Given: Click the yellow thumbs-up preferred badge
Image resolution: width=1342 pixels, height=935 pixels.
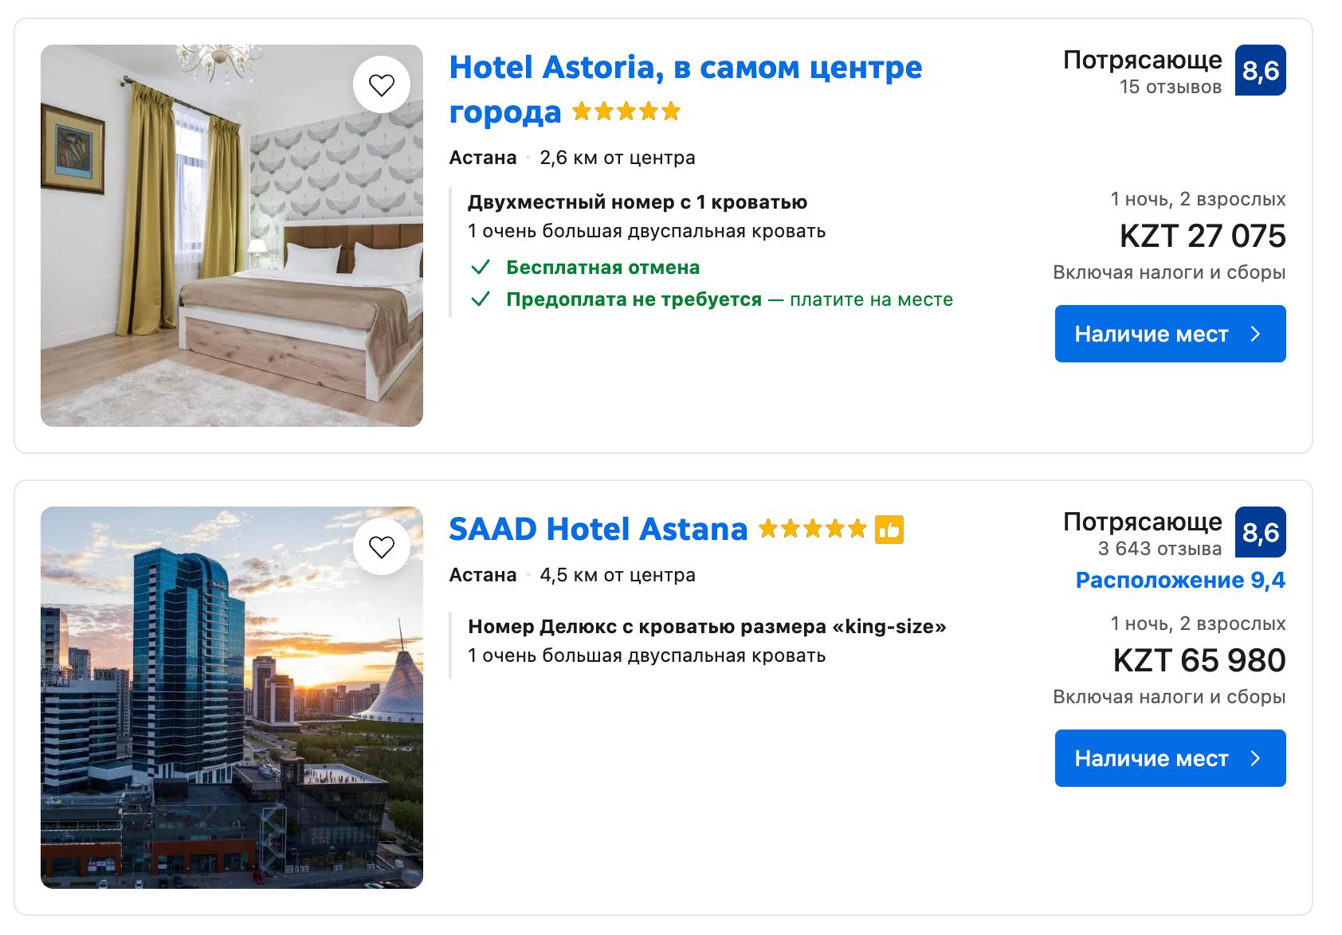Looking at the screenshot, I should tap(889, 530).
